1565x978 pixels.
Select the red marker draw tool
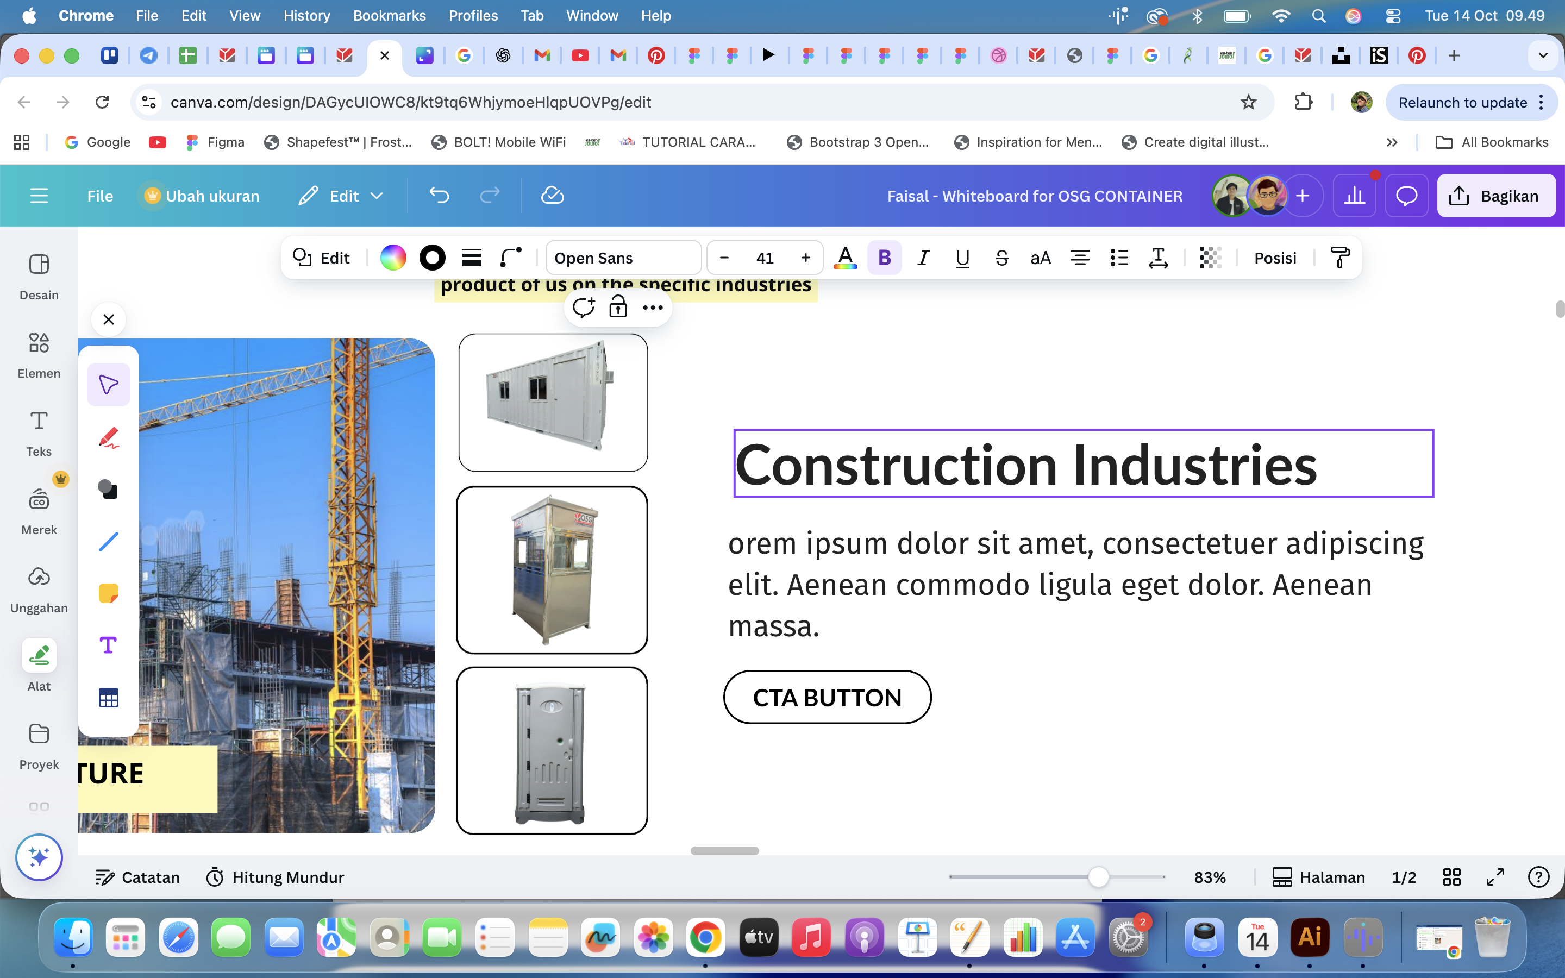108,437
